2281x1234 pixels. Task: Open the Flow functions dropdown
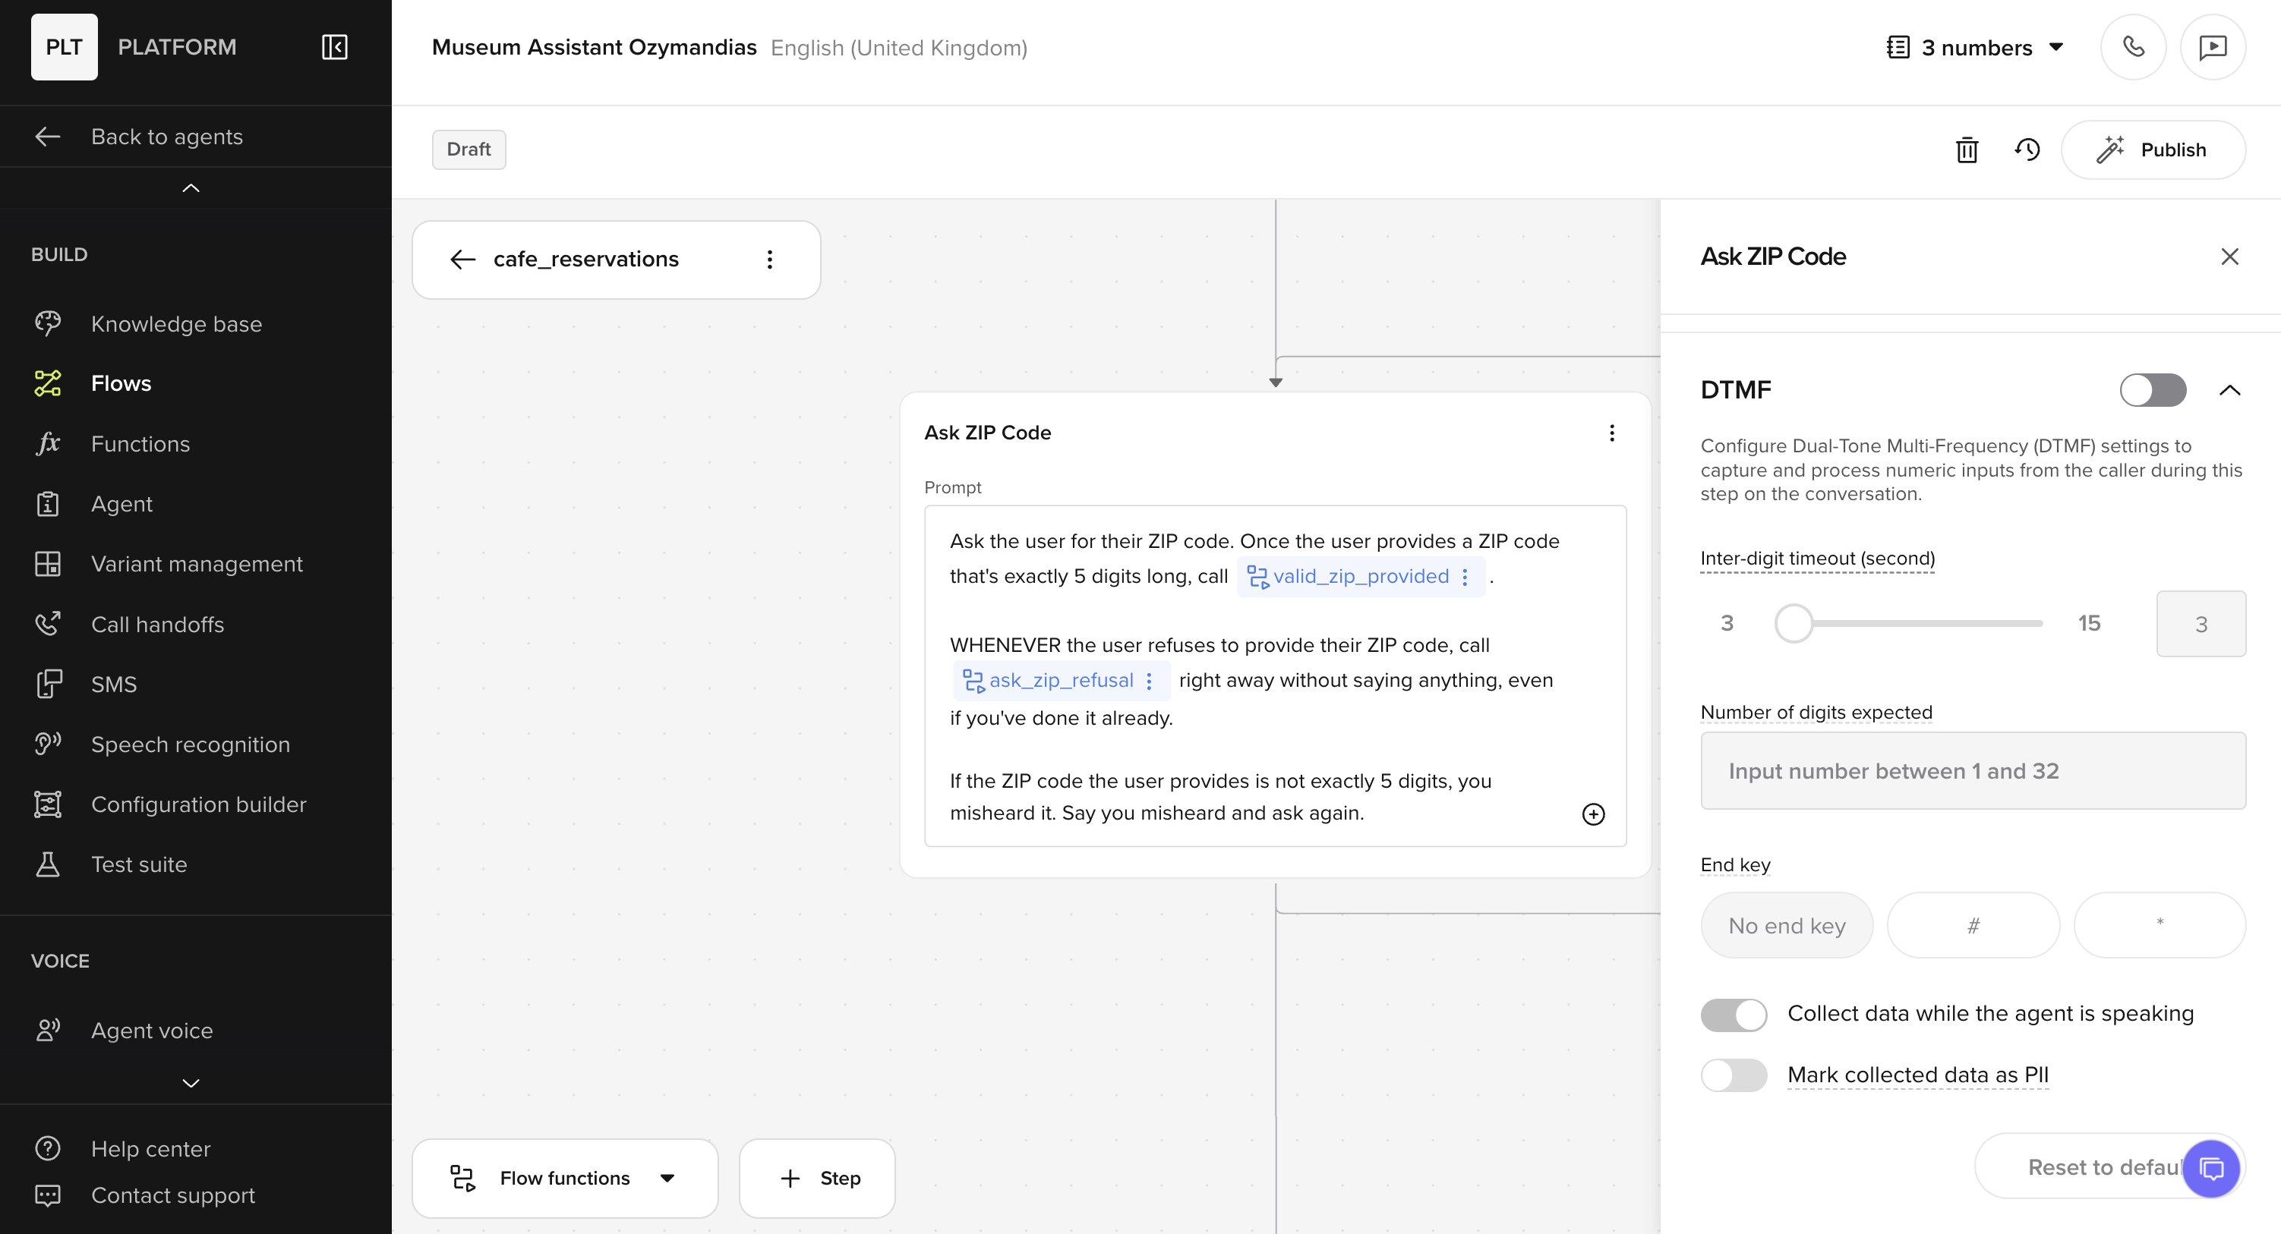[x=564, y=1179]
